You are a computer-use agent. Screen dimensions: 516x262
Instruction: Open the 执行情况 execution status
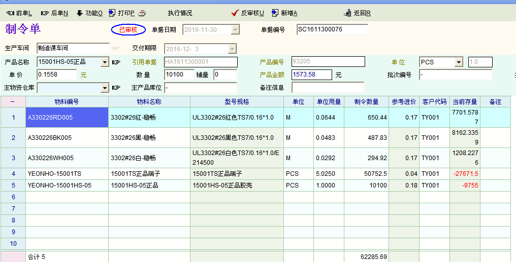point(180,13)
